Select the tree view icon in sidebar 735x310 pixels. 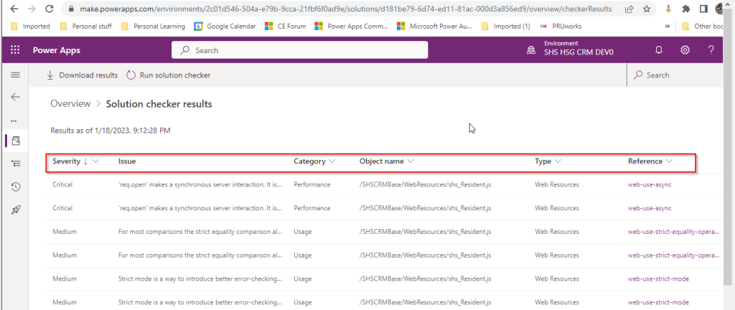pos(15,164)
